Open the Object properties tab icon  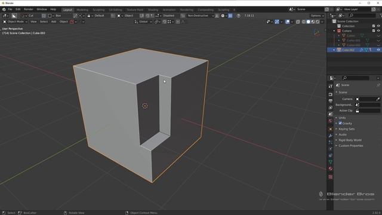[331, 129]
